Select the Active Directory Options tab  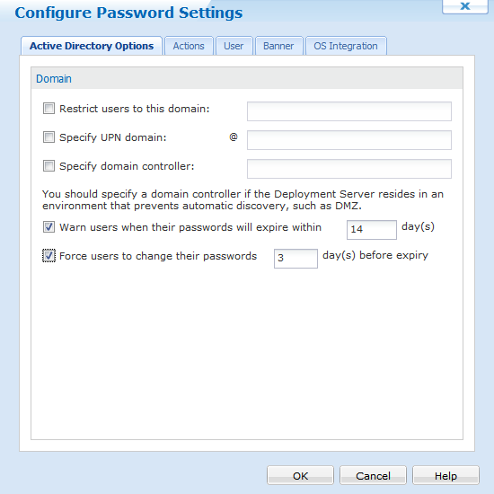pos(92,46)
